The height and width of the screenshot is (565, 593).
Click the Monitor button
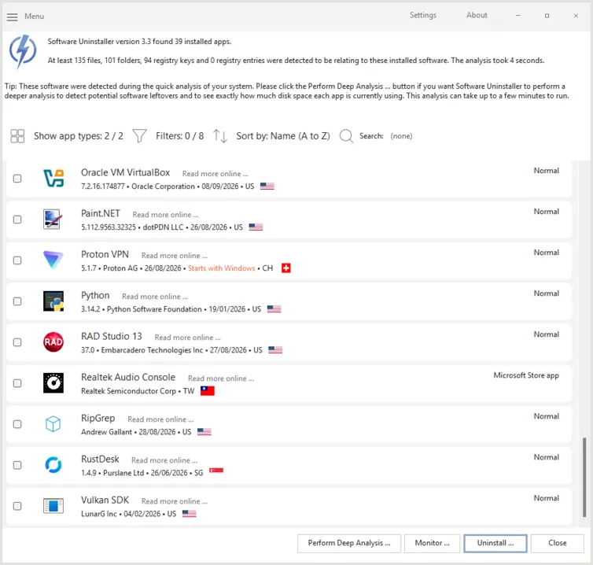[432, 543]
